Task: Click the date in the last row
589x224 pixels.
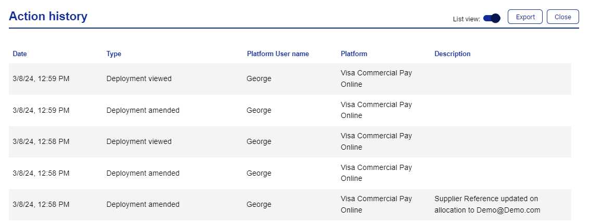Action: tap(41, 205)
